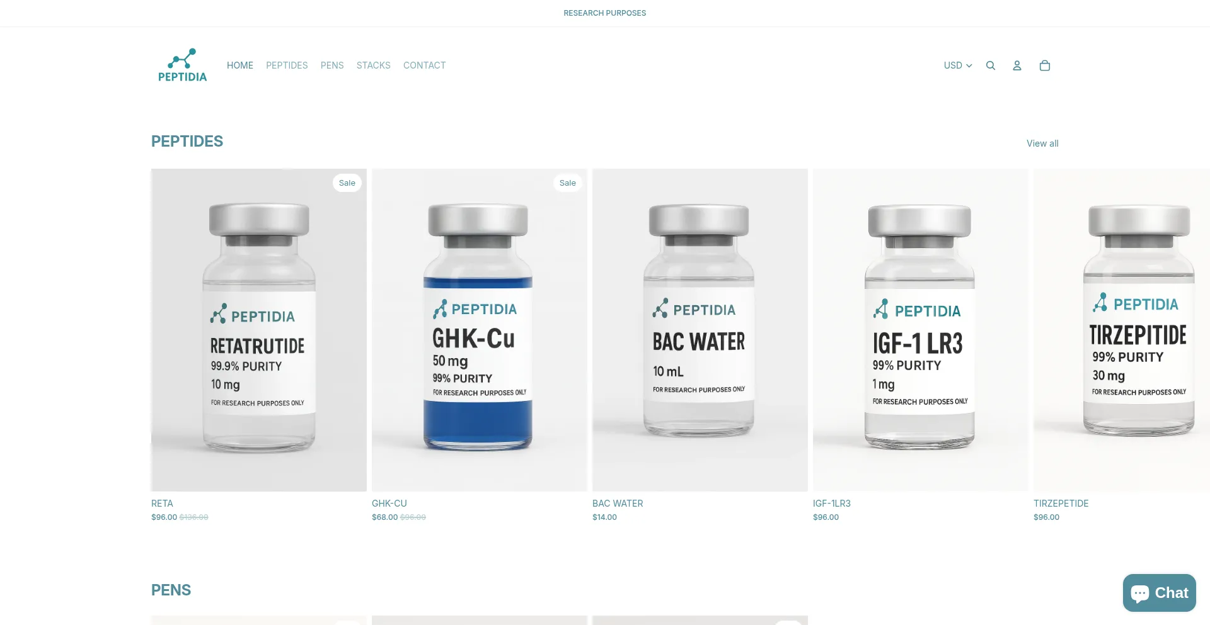Image resolution: width=1210 pixels, height=625 pixels.
Task: Open the account user icon
Action: click(x=1017, y=65)
